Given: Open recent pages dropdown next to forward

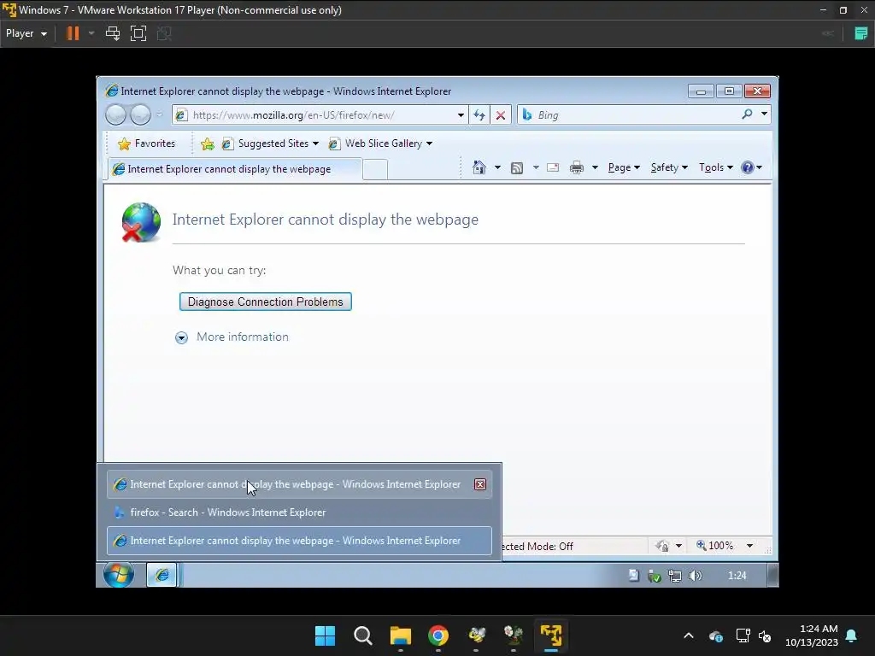Looking at the screenshot, I should 159,115.
